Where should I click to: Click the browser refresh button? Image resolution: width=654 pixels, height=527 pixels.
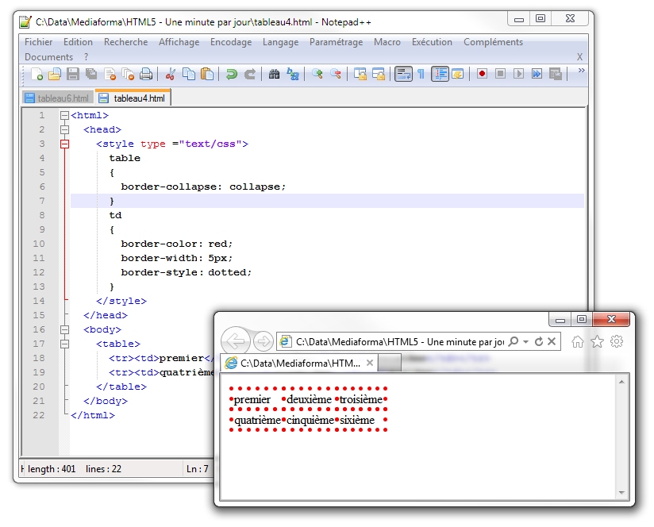click(539, 341)
